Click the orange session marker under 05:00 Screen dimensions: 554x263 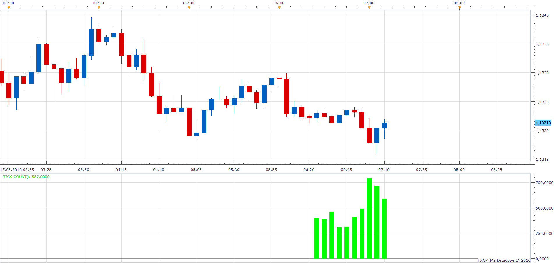[x=189, y=8]
